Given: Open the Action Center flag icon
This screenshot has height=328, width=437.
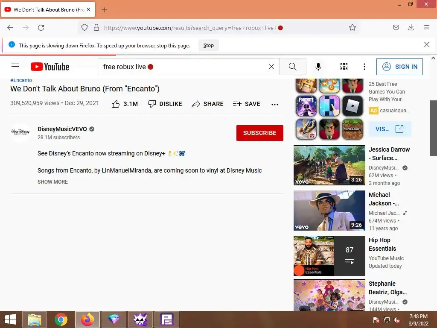Looking at the screenshot, I should click(376, 320).
